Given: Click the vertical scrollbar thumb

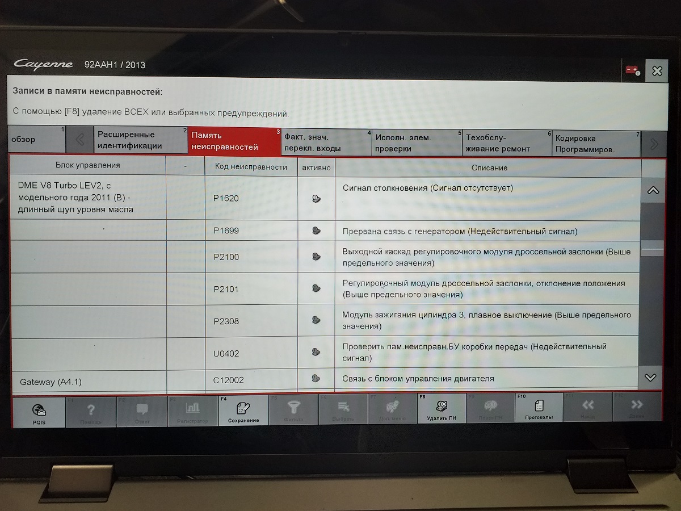Looking at the screenshot, I should 652,248.
